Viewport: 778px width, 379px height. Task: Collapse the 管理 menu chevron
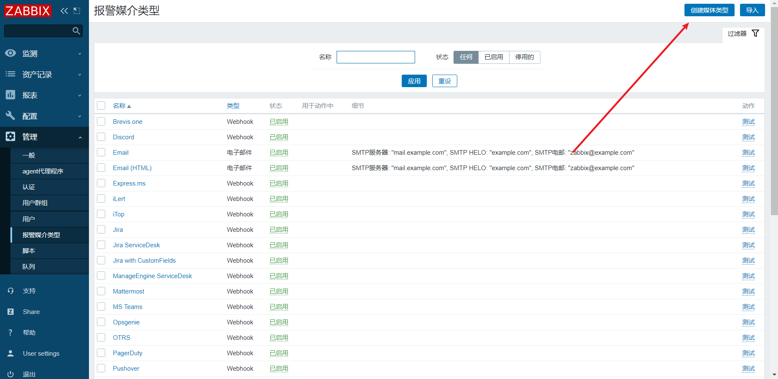tap(80, 137)
